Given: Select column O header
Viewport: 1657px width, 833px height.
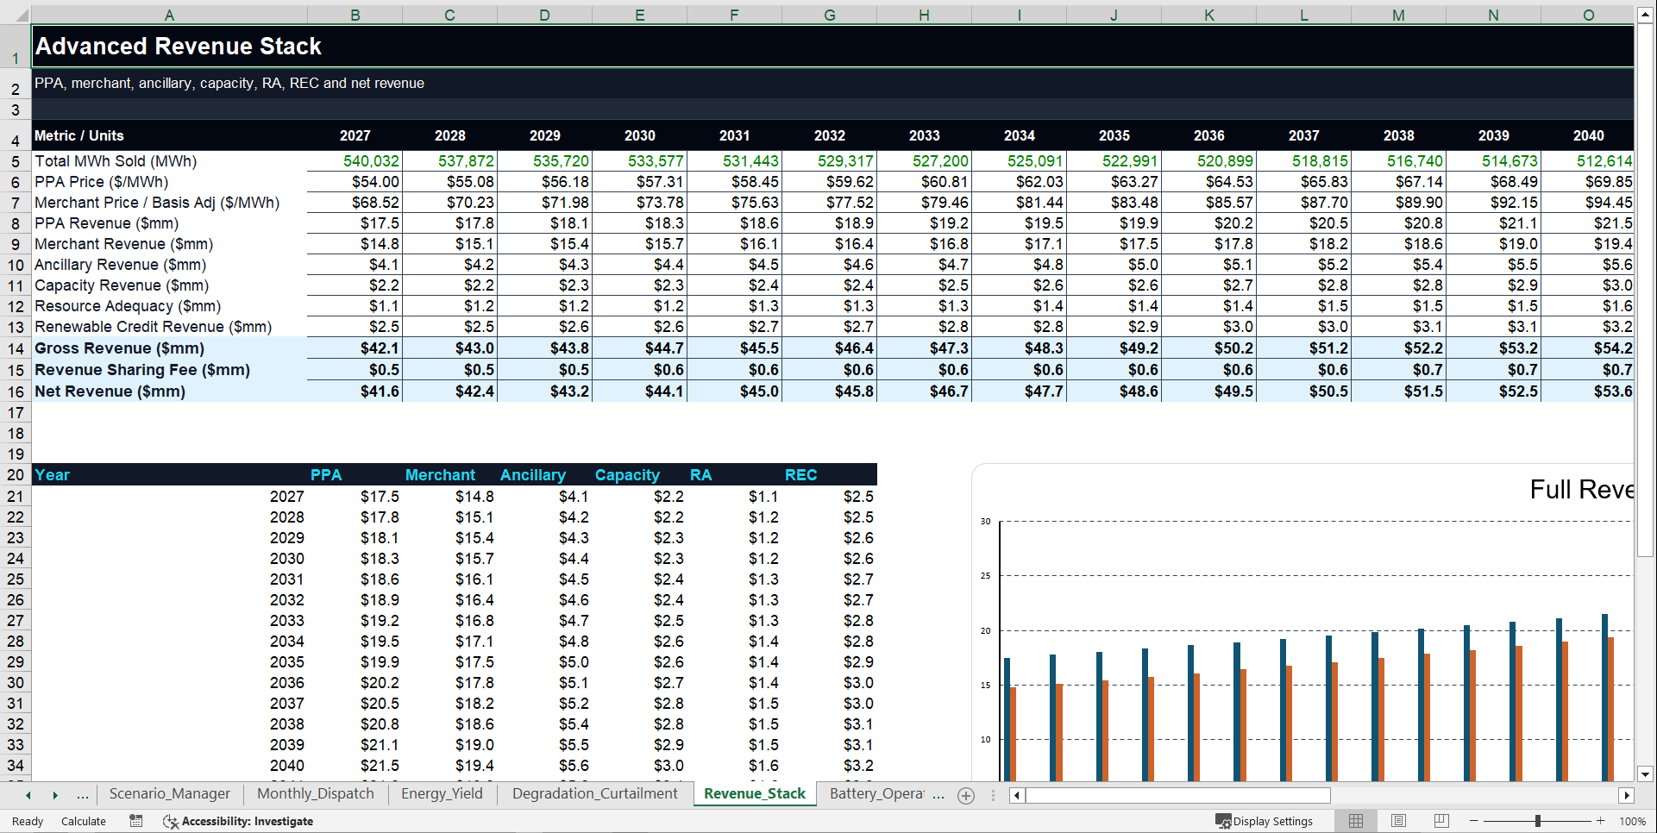Looking at the screenshot, I should (1588, 15).
